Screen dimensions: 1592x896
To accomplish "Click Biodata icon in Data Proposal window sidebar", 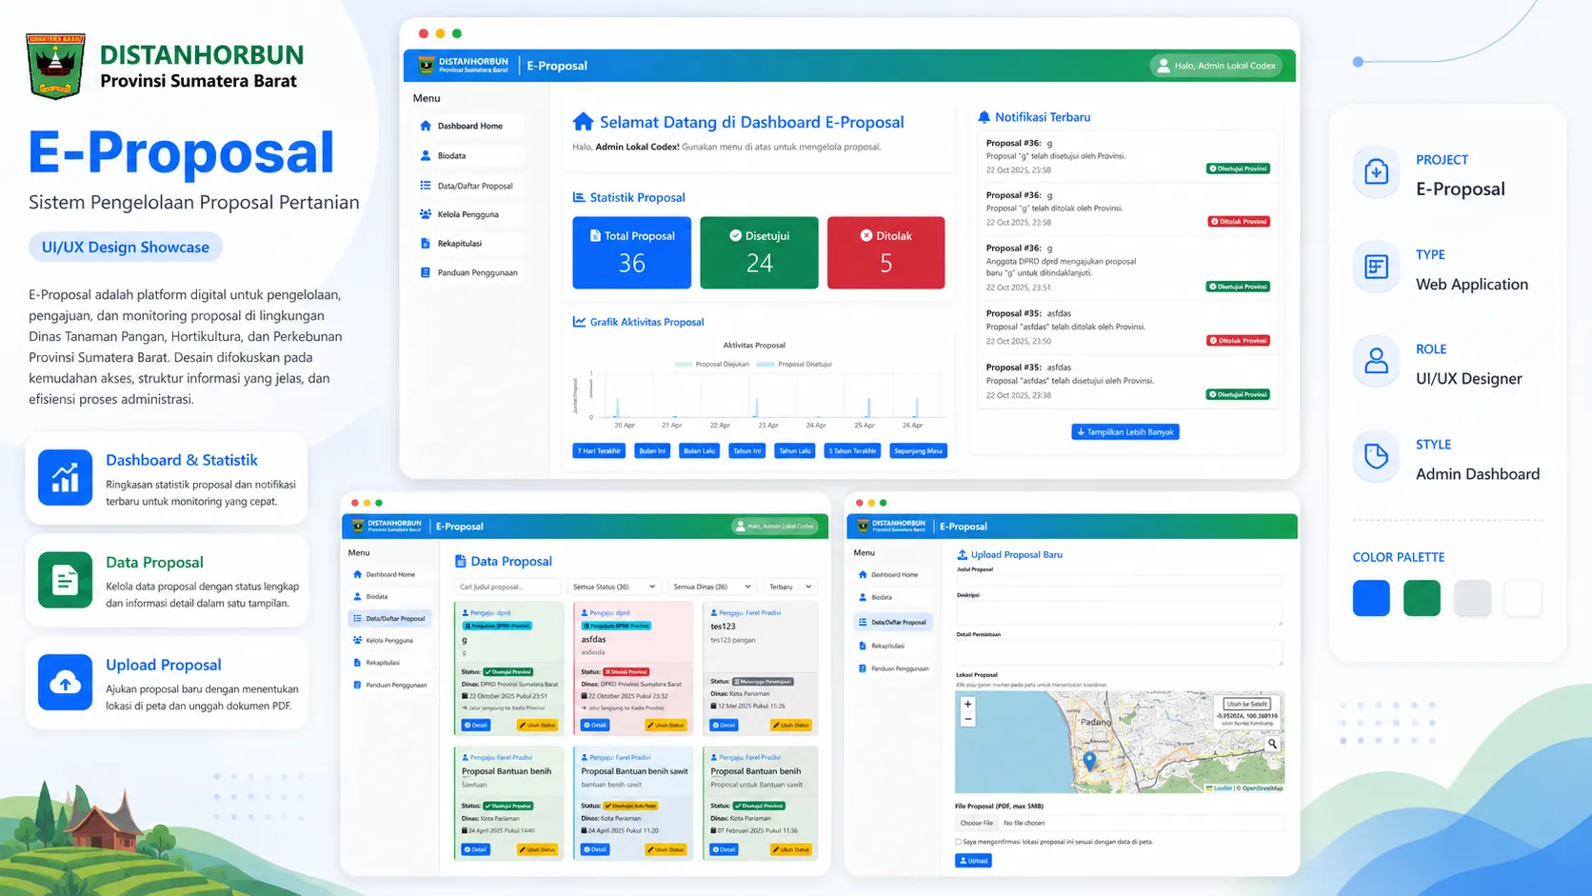I will click(x=357, y=597).
